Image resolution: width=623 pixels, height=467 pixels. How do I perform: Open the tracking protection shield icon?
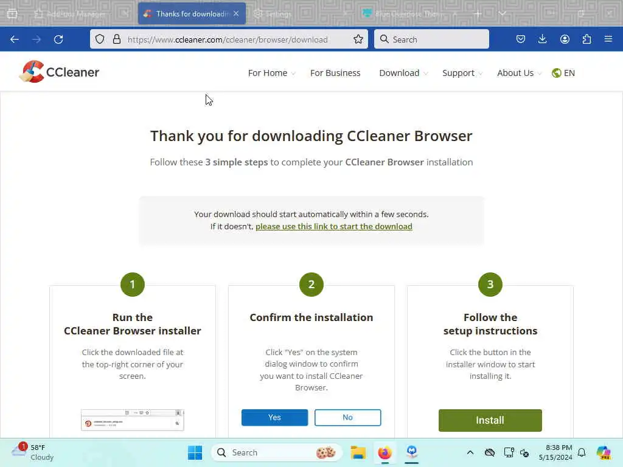(100, 40)
